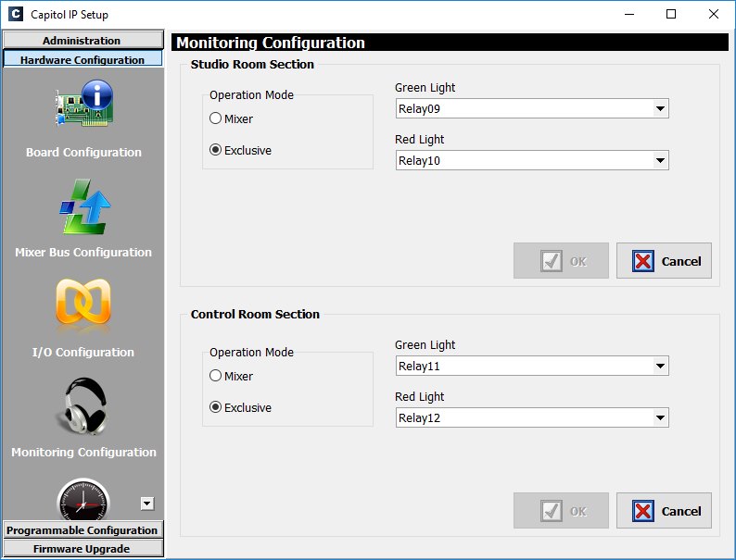
Task: Click OK button in Studio Room Section
Action: pos(561,260)
